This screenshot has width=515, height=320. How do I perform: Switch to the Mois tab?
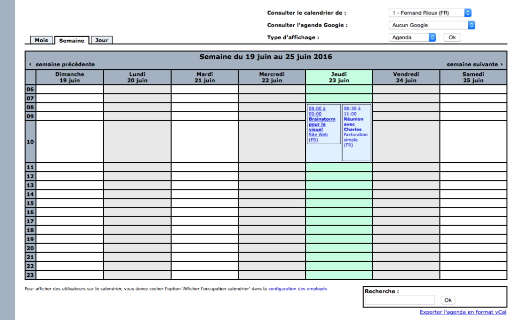[x=41, y=40]
